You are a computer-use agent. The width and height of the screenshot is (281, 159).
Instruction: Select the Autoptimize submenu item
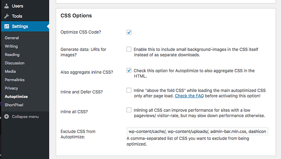click(x=16, y=97)
